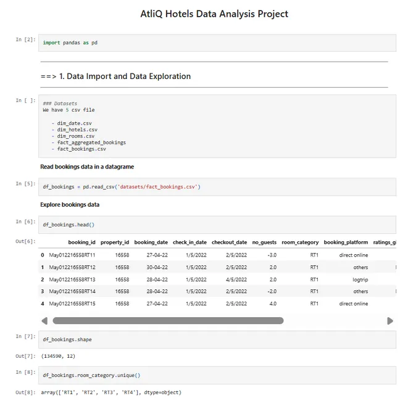Click the check_in_date column header
400x401 pixels.
click(x=190, y=242)
